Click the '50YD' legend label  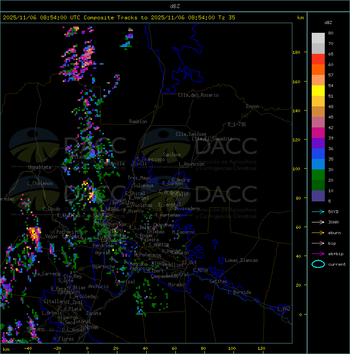(x=333, y=212)
